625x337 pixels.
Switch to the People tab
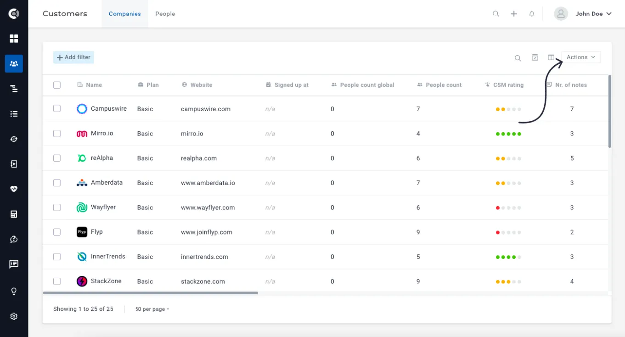[165, 14]
